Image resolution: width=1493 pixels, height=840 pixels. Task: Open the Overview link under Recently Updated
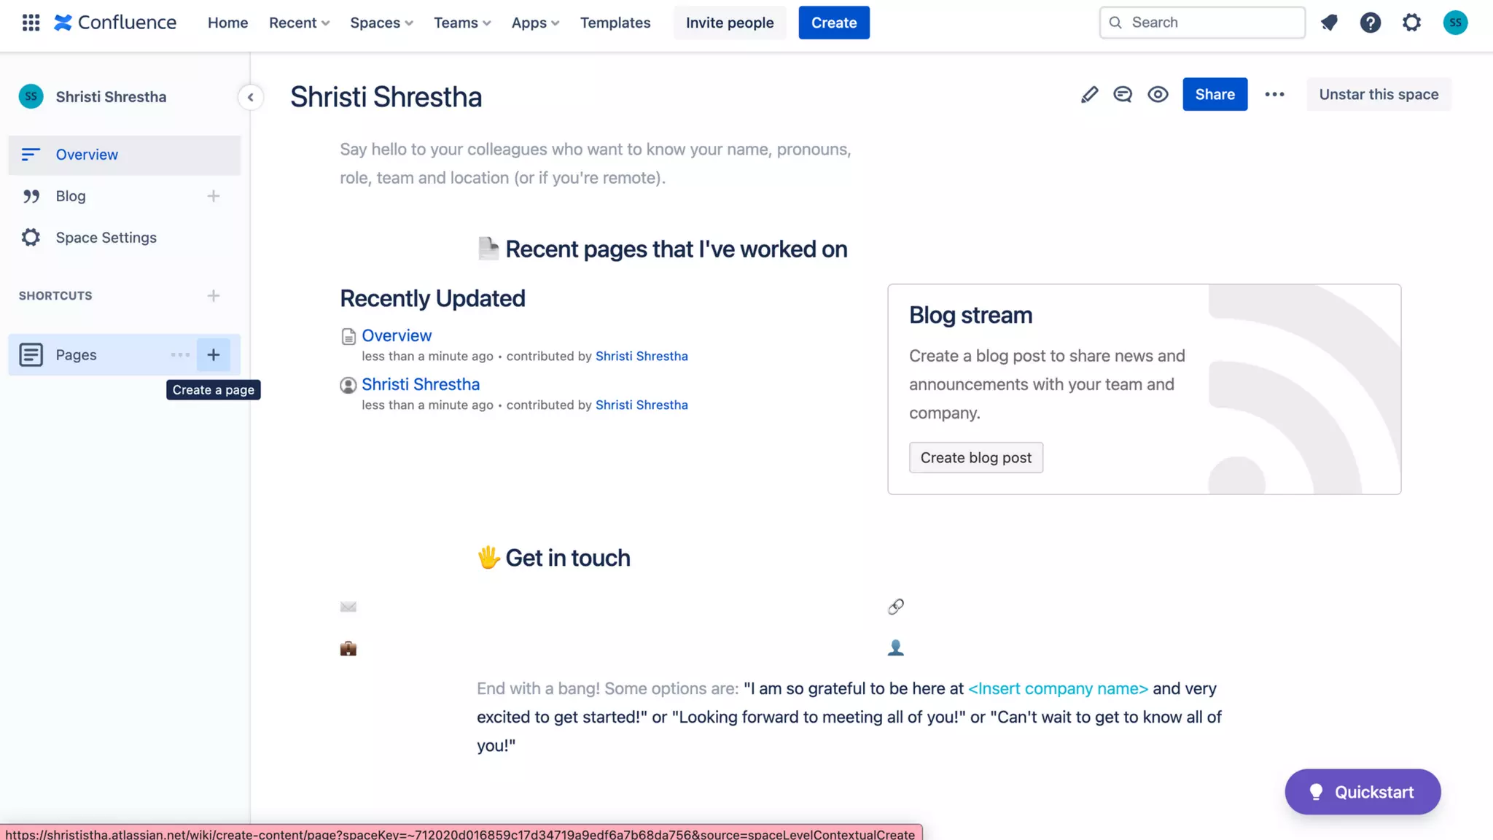point(397,335)
